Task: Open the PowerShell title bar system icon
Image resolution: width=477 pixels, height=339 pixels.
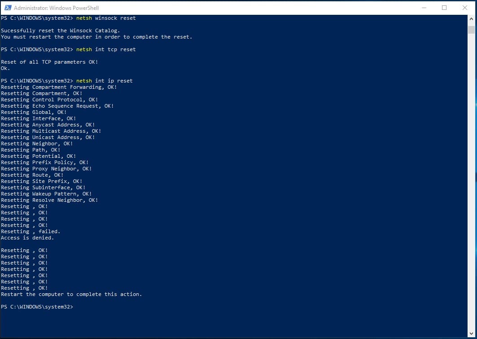Action: coord(8,8)
